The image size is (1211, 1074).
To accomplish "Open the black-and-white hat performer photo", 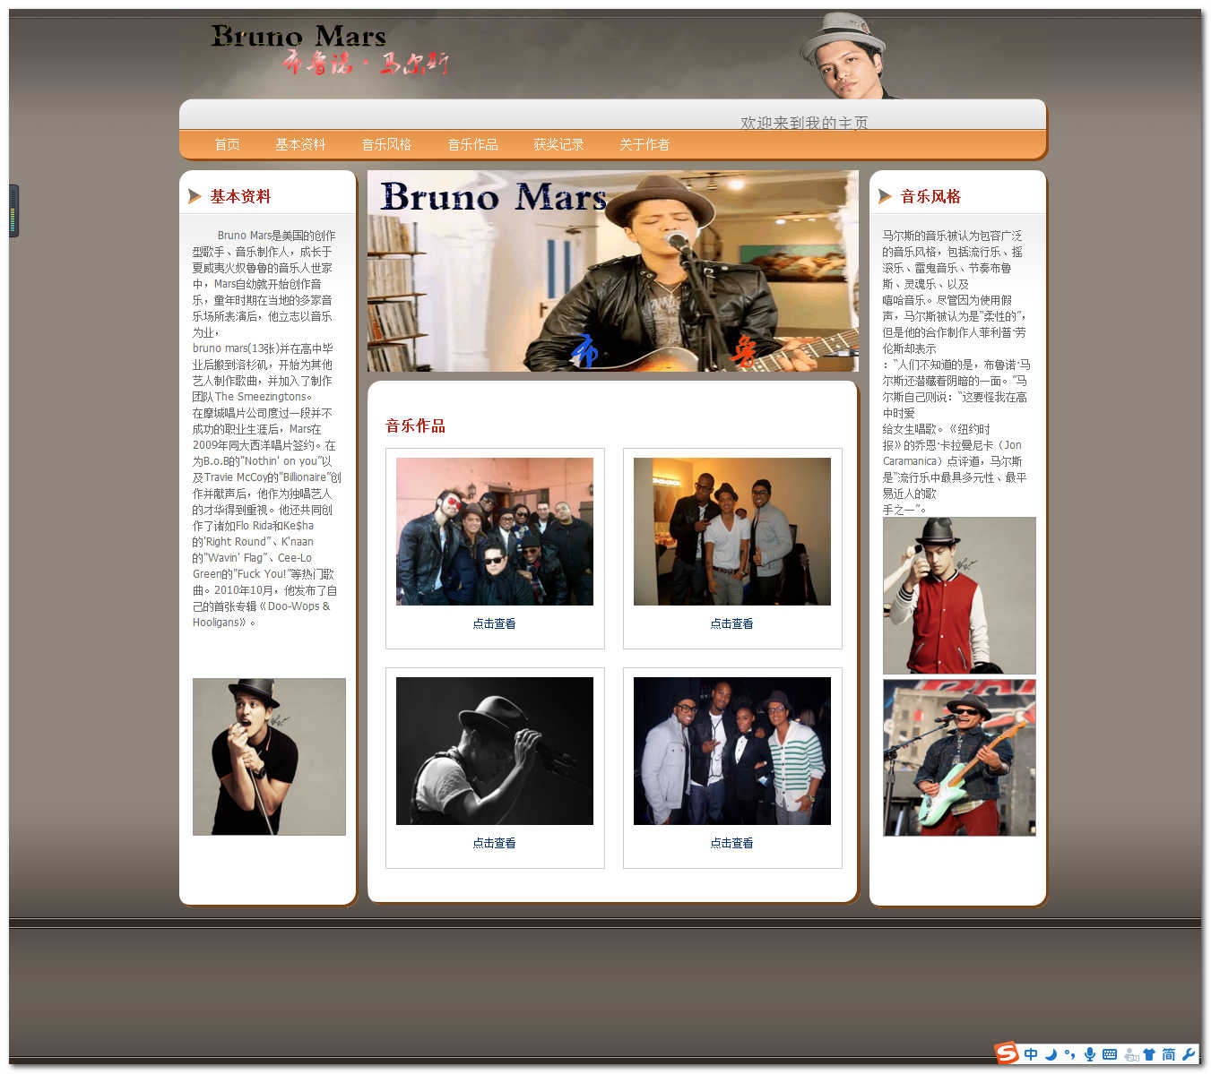I will pos(495,751).
